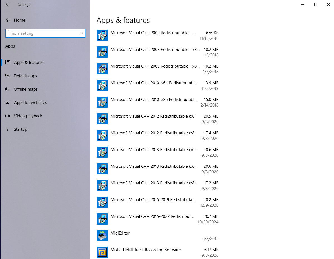Click icon for Visual C++ 2015-2022 Redistributable
Viewport: 334px width, 259px height.
[102, 219]
